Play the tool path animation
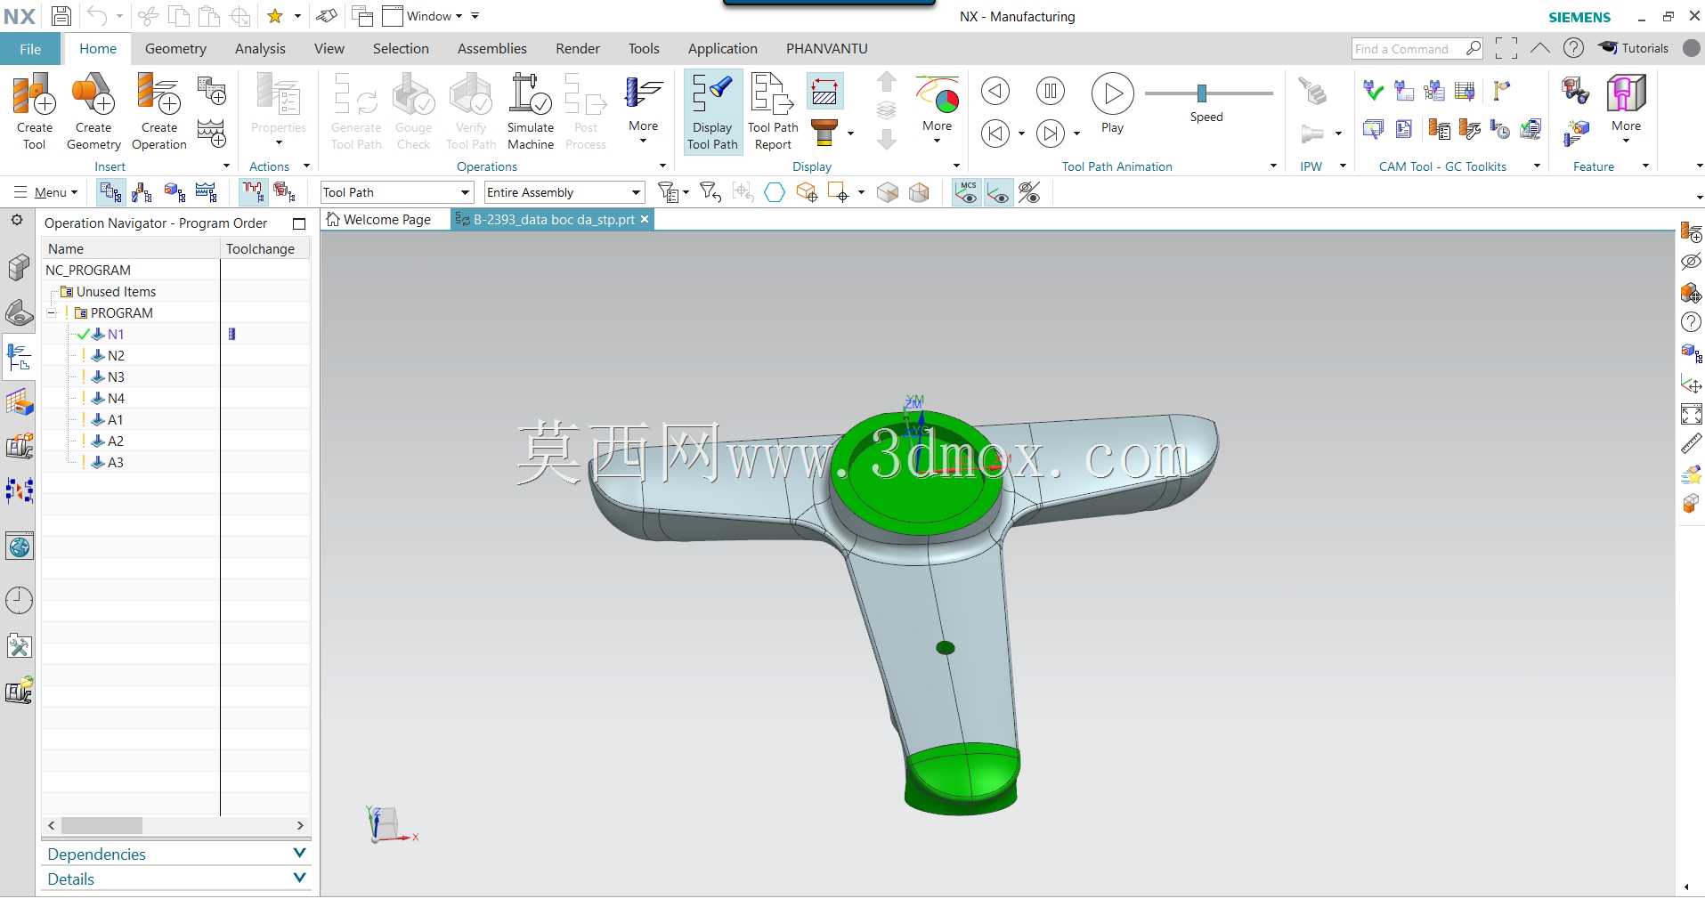This screenshot has height=907, width=1705. coord(1112,104)
